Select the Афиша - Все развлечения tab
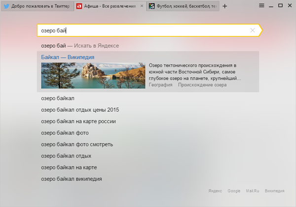The image size is (296, 207). 110,6
